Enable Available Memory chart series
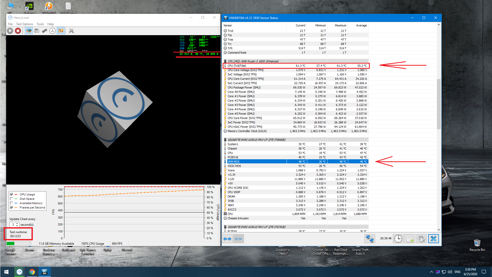 click(x=12, y=203)
